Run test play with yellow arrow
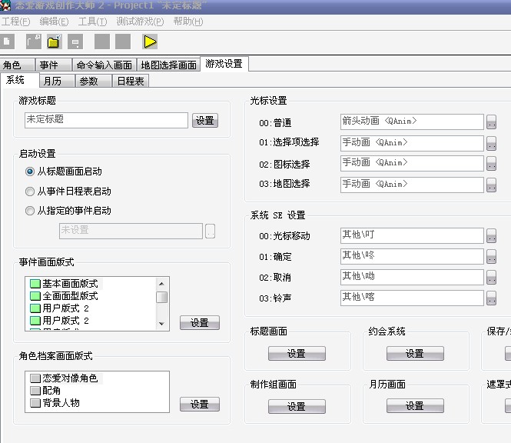 [x=150, y=42]
